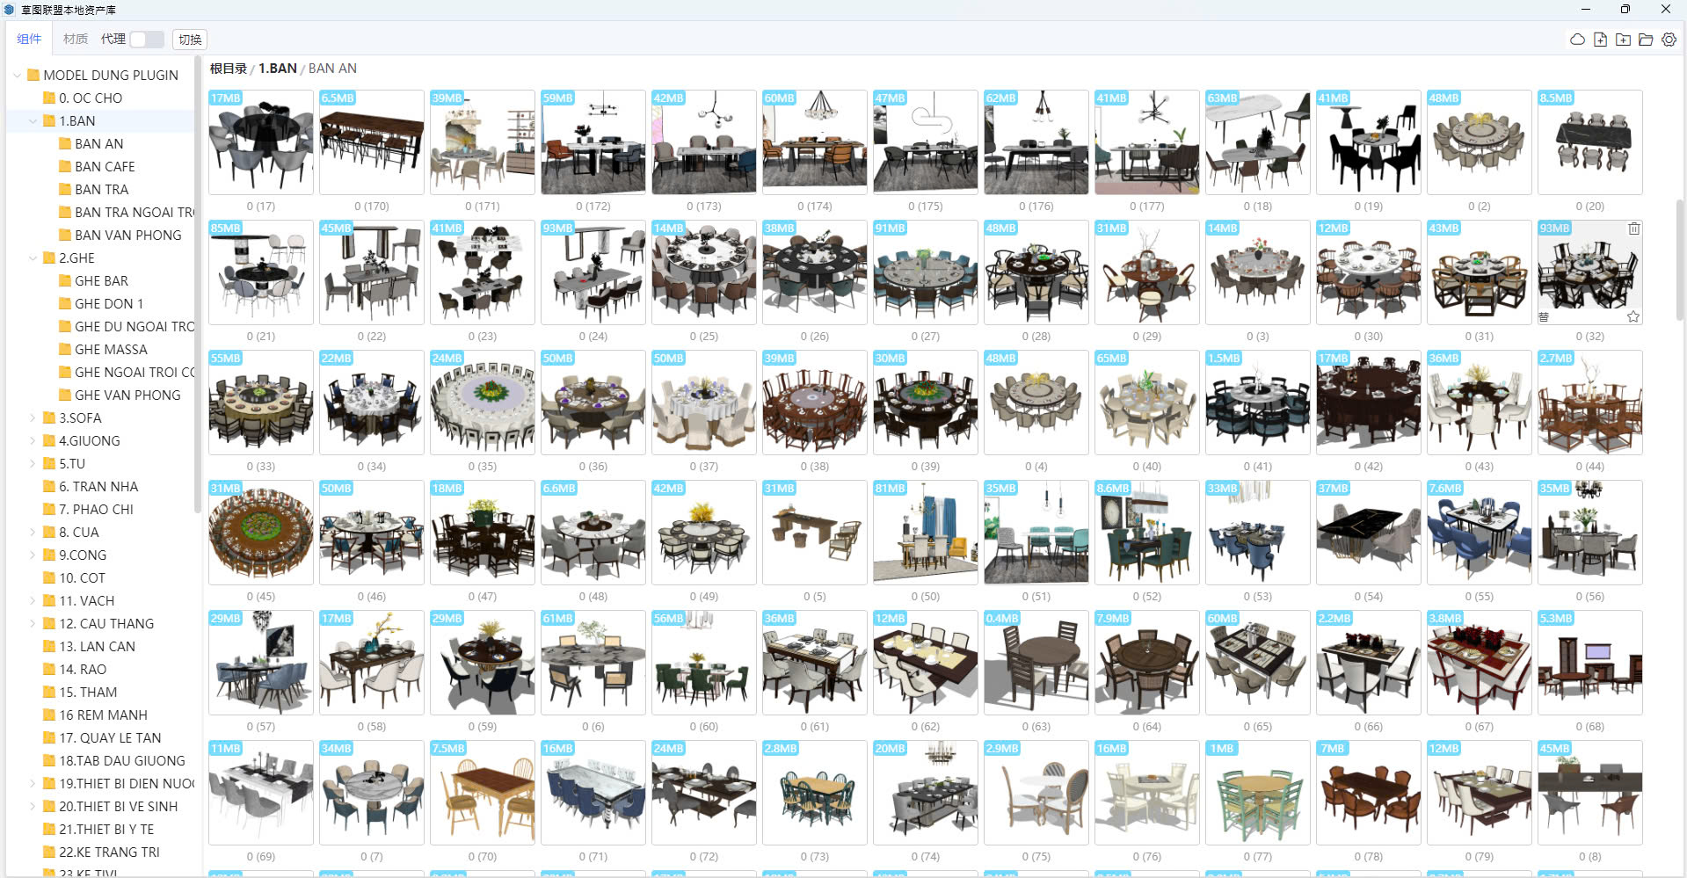The height and width of the screenshot is (878, 1687).
Task: Switch to the 材质 materials tab
Action: 76,40
